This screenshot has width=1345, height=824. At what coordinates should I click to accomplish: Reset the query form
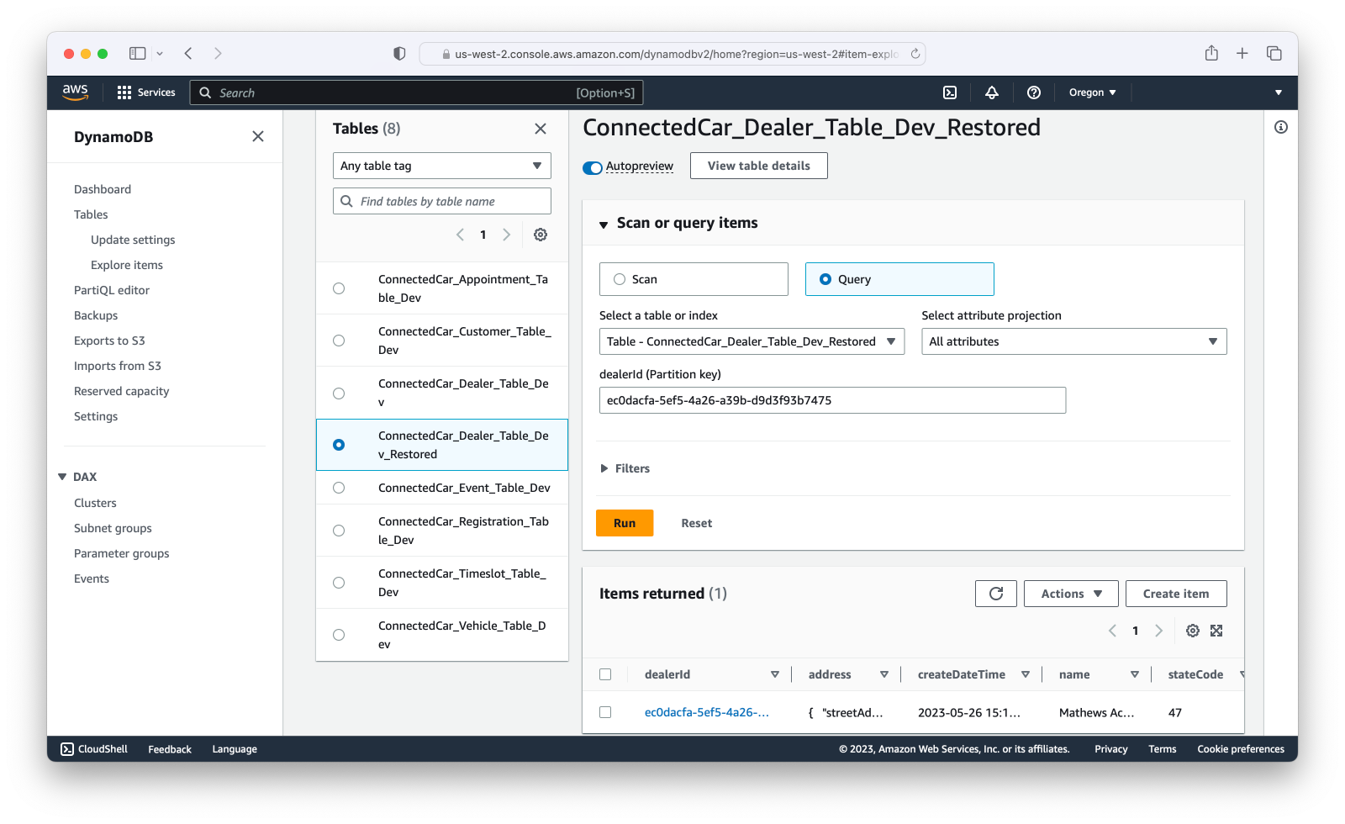click(x=697, y=523)
